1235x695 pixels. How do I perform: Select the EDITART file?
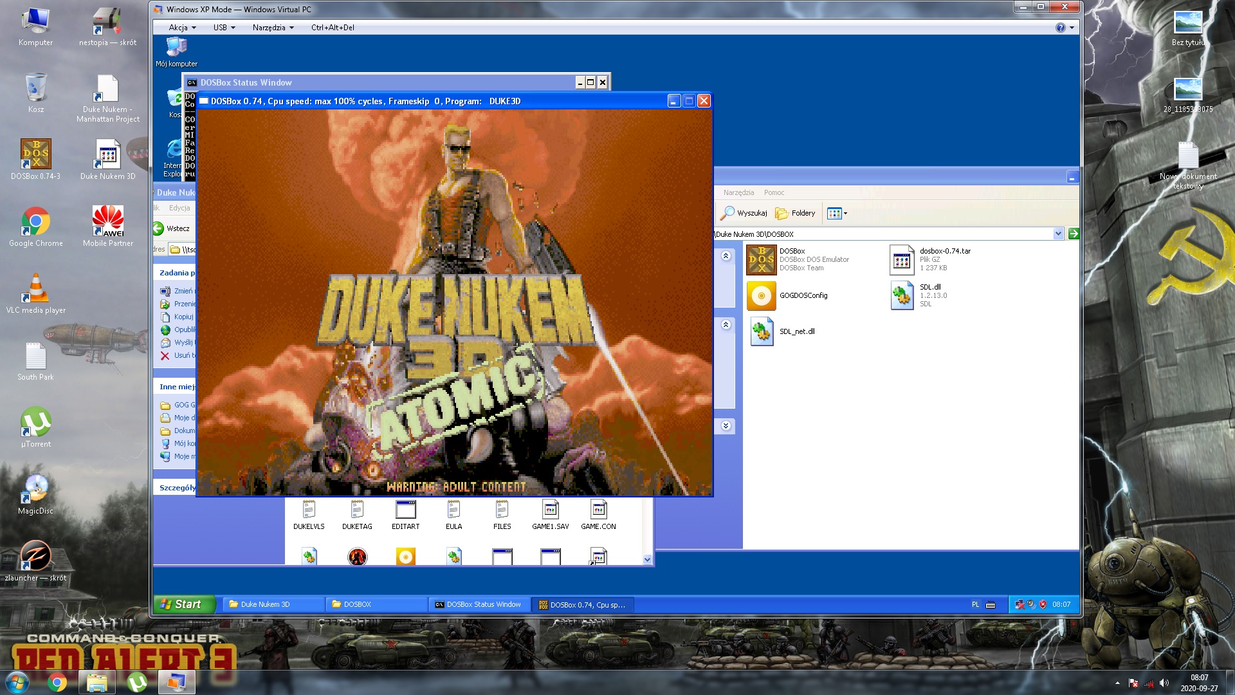pyautogui.click(x=405, y=515)
